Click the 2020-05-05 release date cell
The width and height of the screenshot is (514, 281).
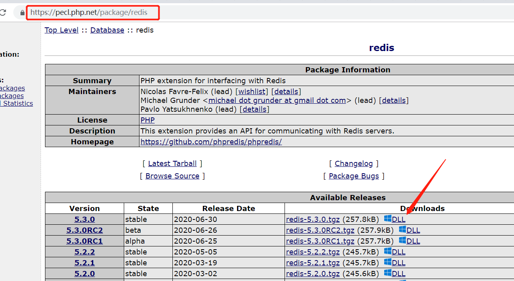coord(229,252)
